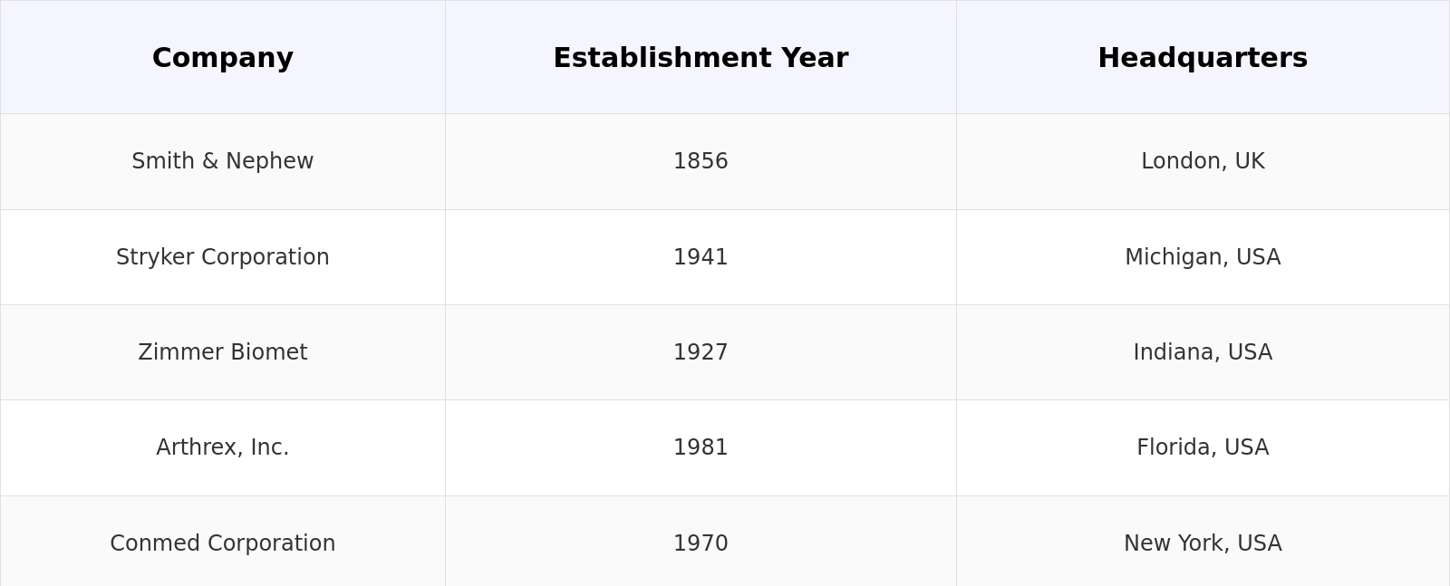The width and height of the screenshot is (1450, 586).
Task: Select the 1941 establishment year
Action: coord(701,257)
